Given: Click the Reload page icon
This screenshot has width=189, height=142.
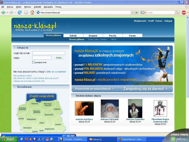Looking at the screenshot, I should (19, 12).
